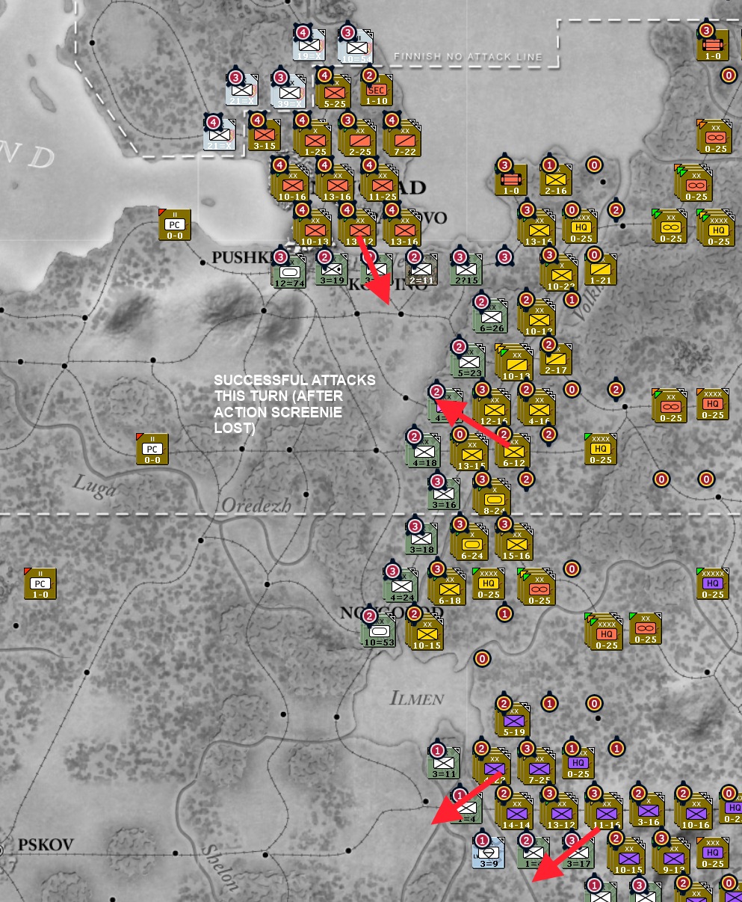This screenshot has width=742, height=902.
Task: Select the yellow 15-16 rifle stack
Action: point(515,541)
